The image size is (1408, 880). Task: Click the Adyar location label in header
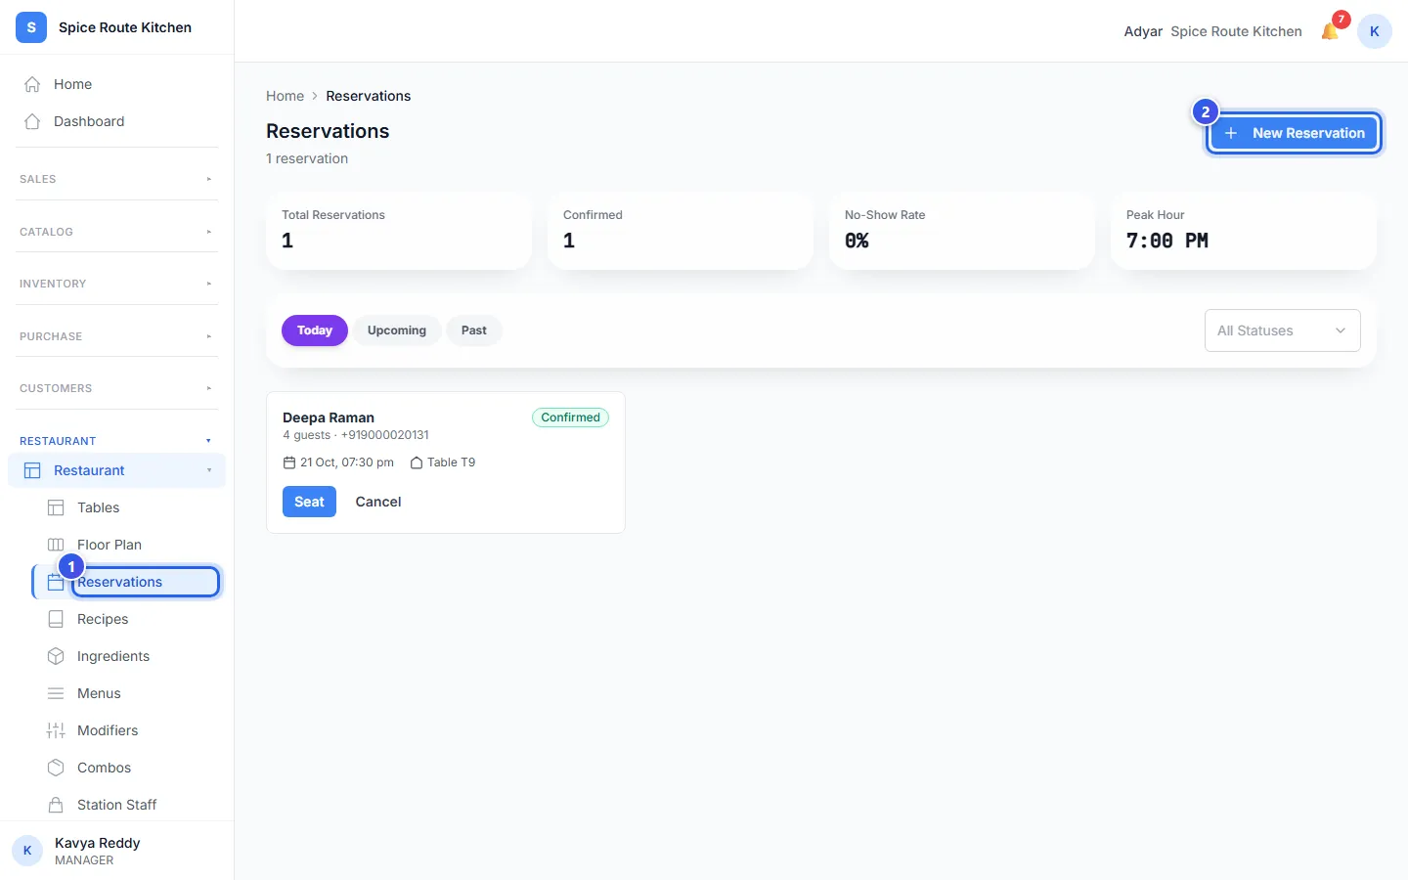pos(1143,31)
